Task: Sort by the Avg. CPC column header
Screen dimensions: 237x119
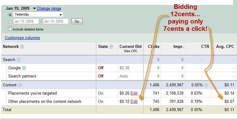Action: [x=225, y=47]
